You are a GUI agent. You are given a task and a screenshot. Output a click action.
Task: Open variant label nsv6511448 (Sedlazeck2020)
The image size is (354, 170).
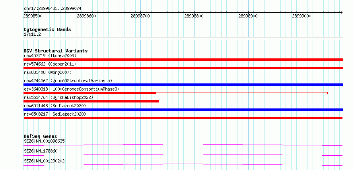tap(55, 106)
